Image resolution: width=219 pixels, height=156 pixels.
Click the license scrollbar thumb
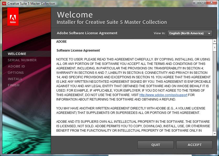(x=215, y=48)
